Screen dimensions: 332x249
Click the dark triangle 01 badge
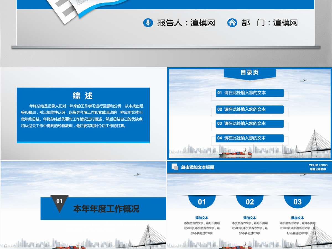(x=59, y=203)
